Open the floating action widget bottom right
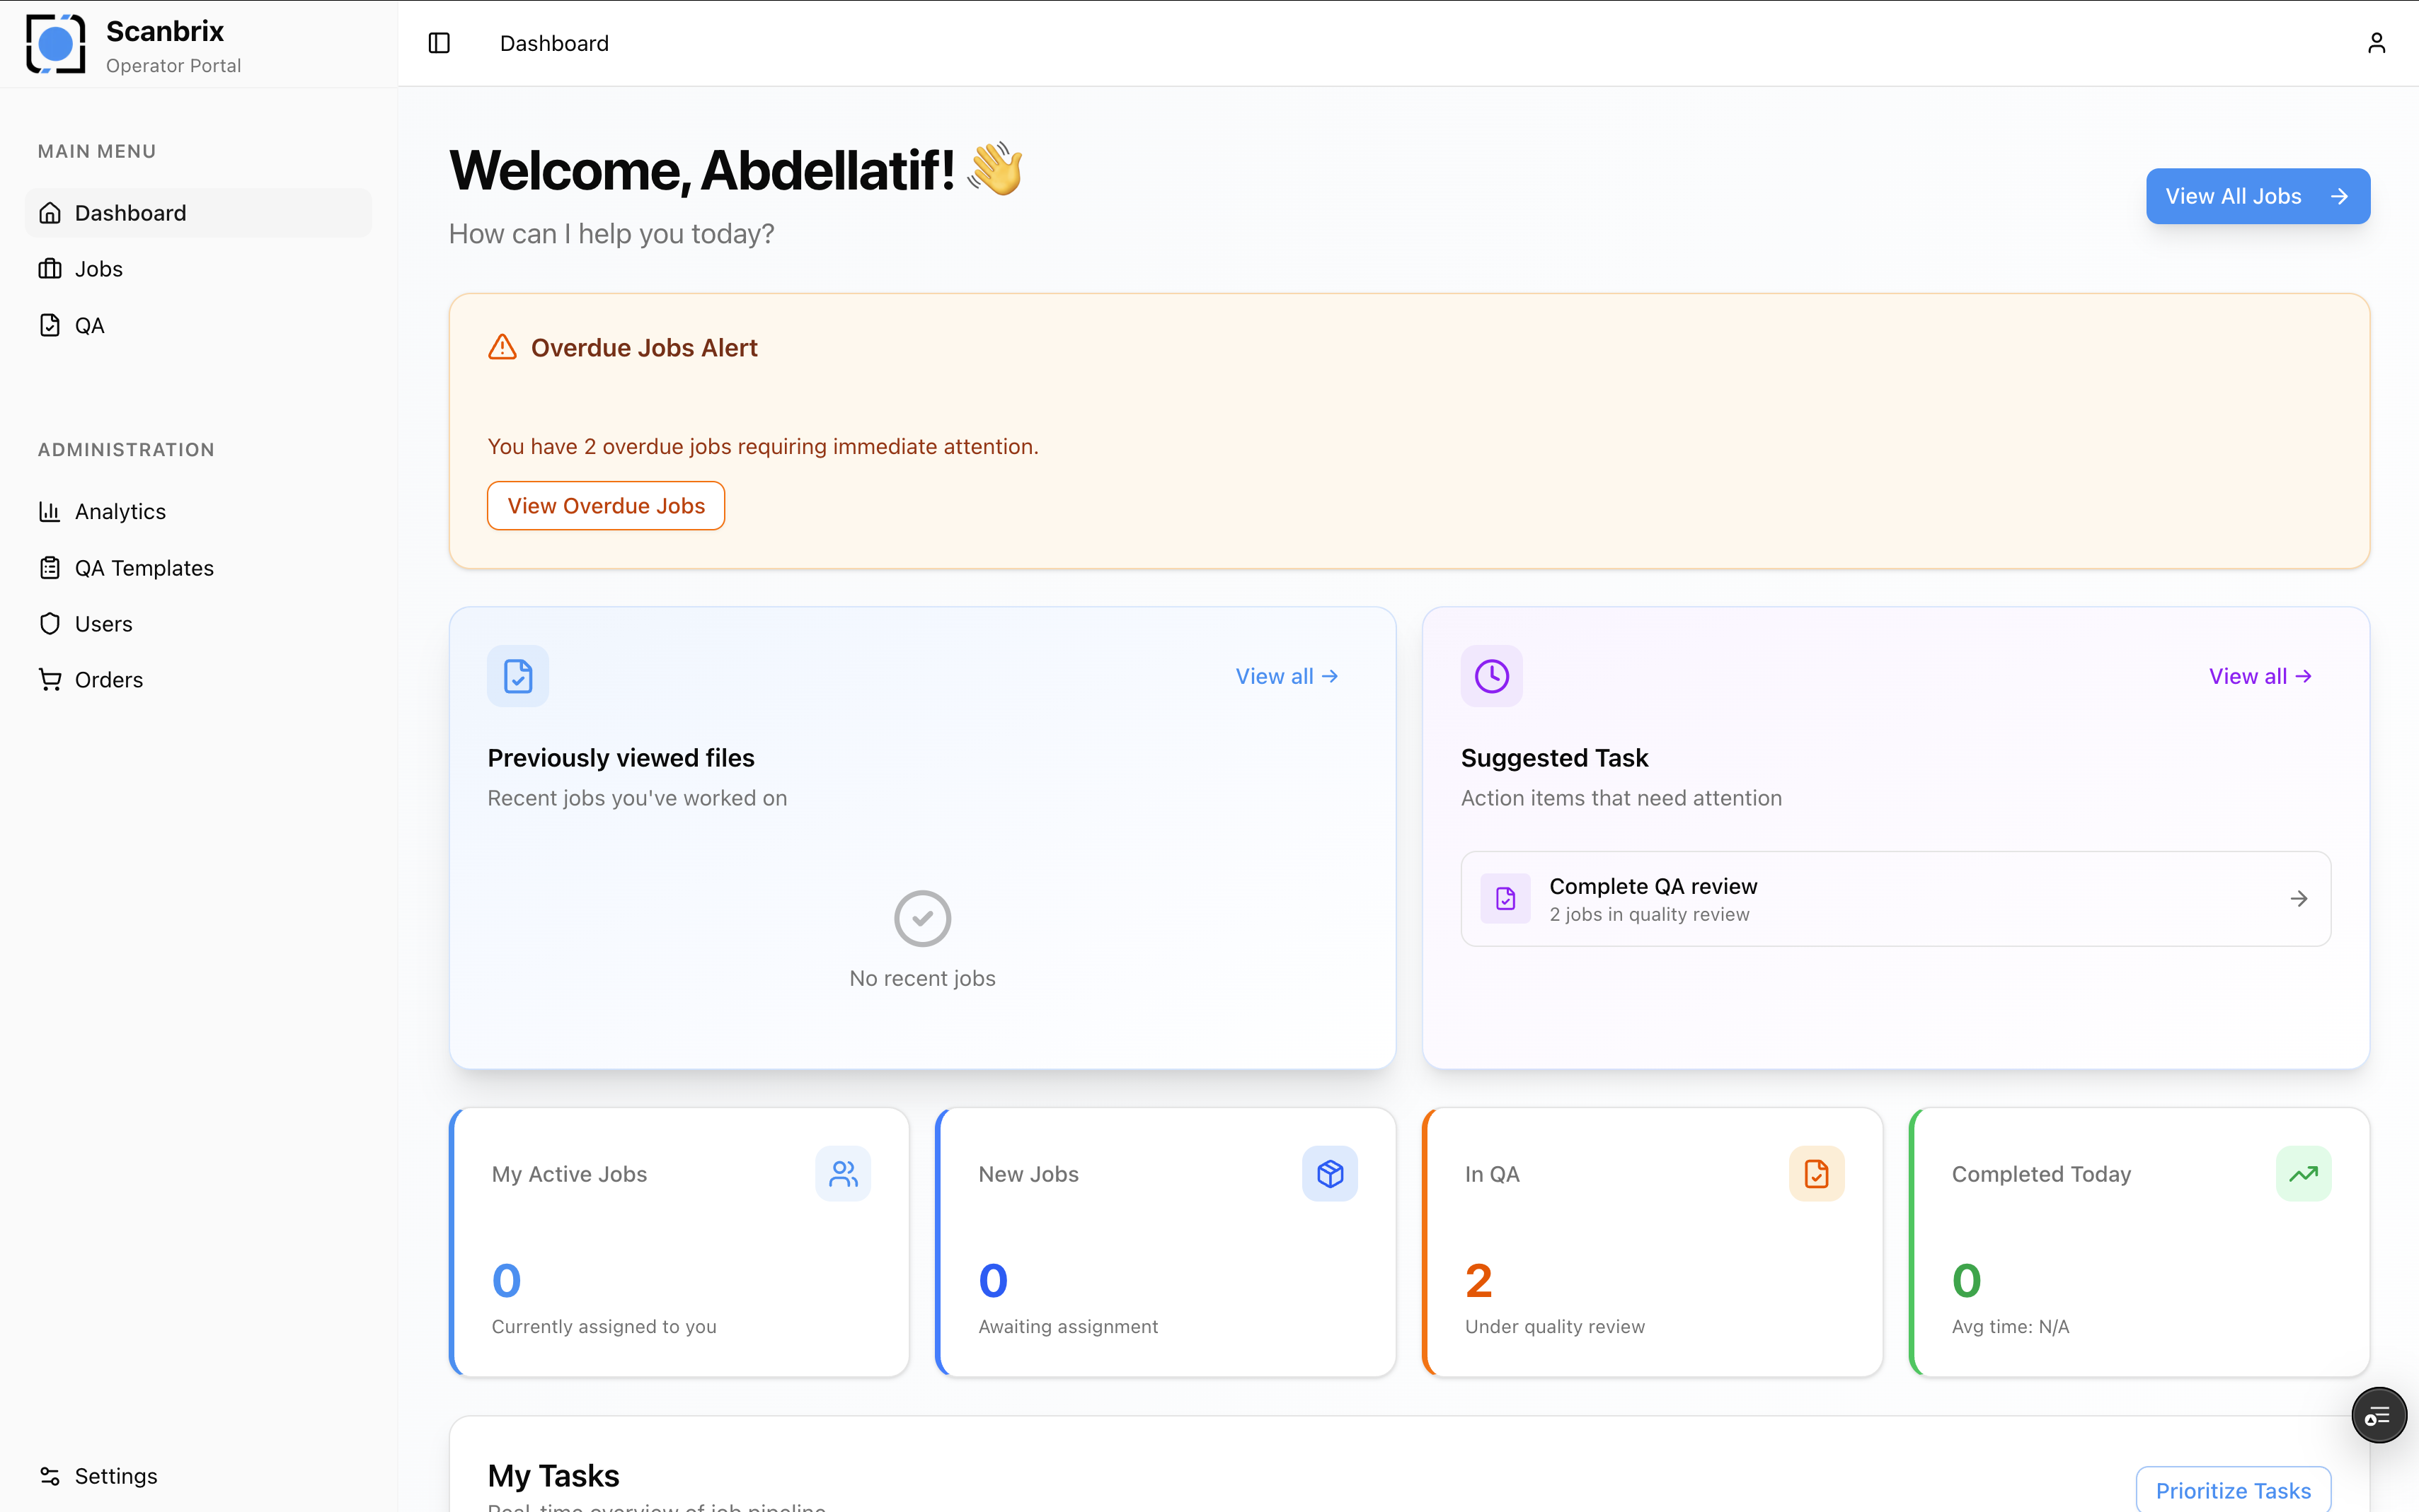This screenshot has width=2419, height=1512. (x=2378, y=1415)
